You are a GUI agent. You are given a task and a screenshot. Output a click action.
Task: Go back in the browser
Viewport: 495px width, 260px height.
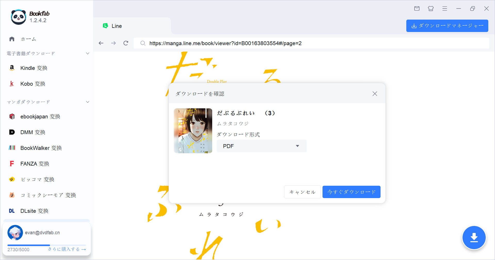click(x=101, y=43)
